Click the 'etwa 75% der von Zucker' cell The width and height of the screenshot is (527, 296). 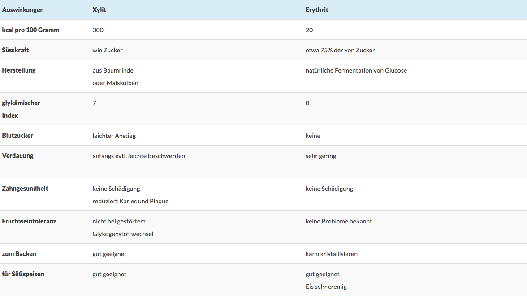340,50
